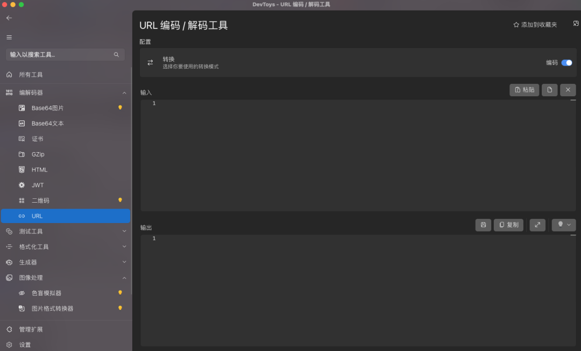Click the 图像处理 icon

[x=9, y=278]
